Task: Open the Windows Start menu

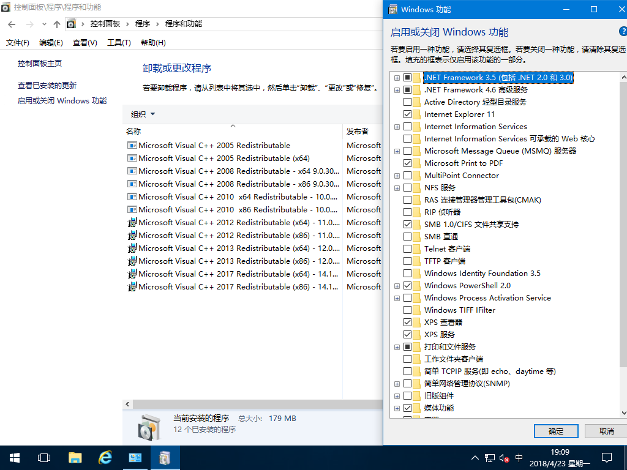Action: [x=15, y=458]
